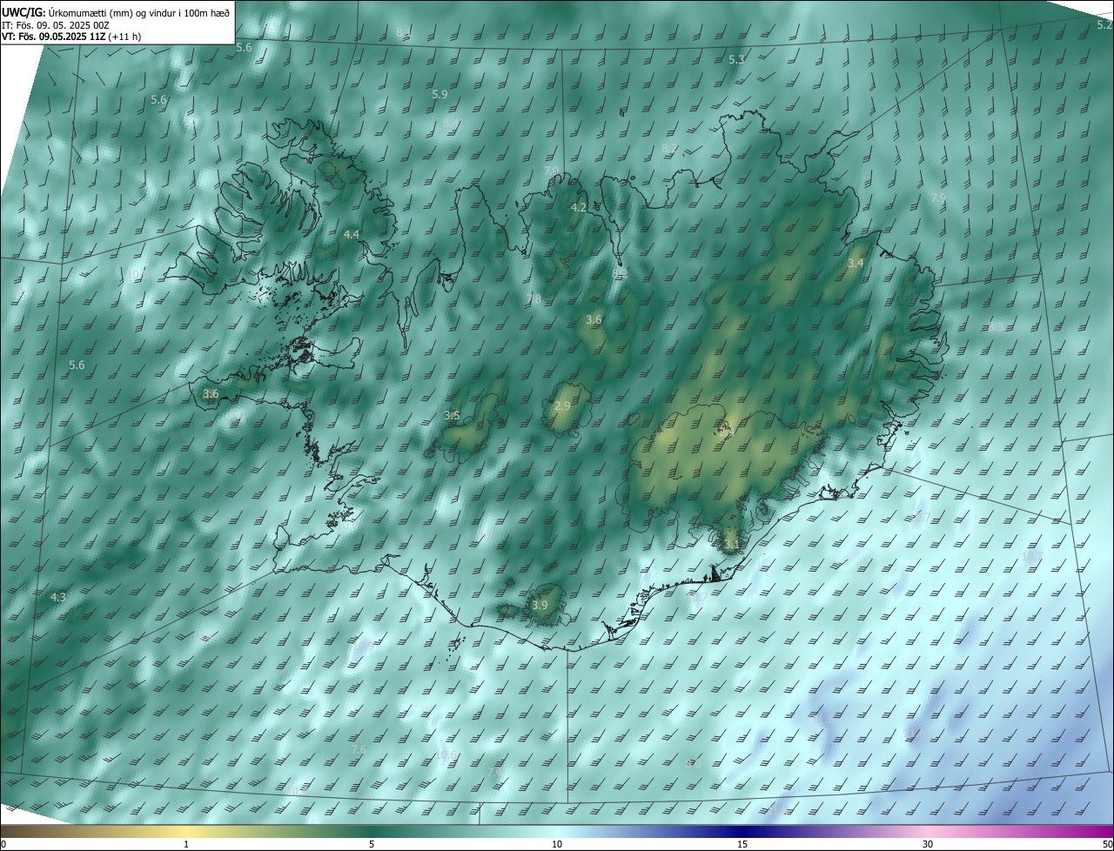Viewport: 1114px width, 851px height.
Task: Click the '3.9' value on the map
Action: [540, 605]
